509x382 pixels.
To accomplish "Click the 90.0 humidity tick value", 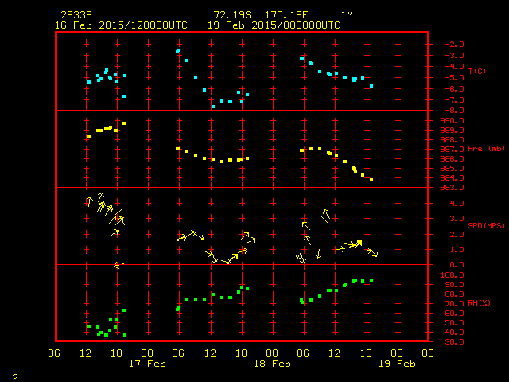I will point(454,285).
